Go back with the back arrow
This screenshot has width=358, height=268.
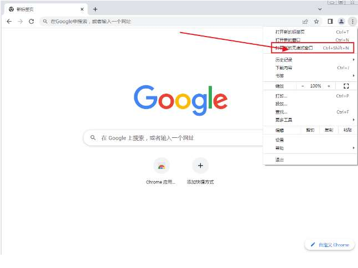pyautogui.click(x=9, y=22)
